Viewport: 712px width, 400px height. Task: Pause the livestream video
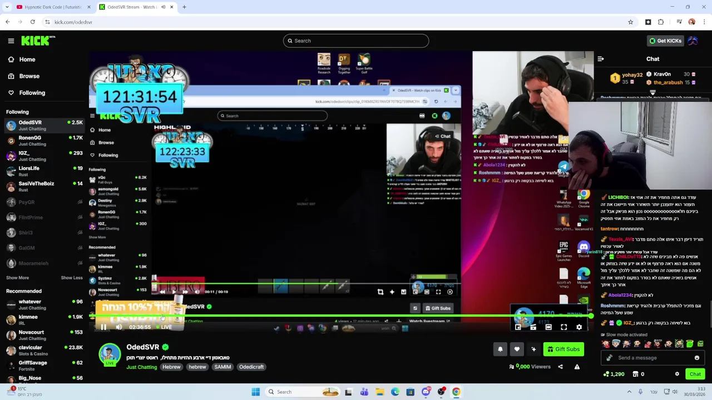click(x=103, y=327)
